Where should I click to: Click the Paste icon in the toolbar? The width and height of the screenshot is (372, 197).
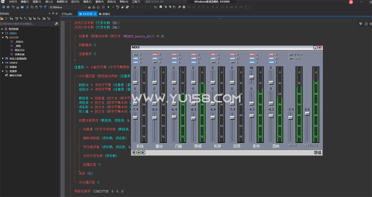pyautogui.click(x=36, y=7)
